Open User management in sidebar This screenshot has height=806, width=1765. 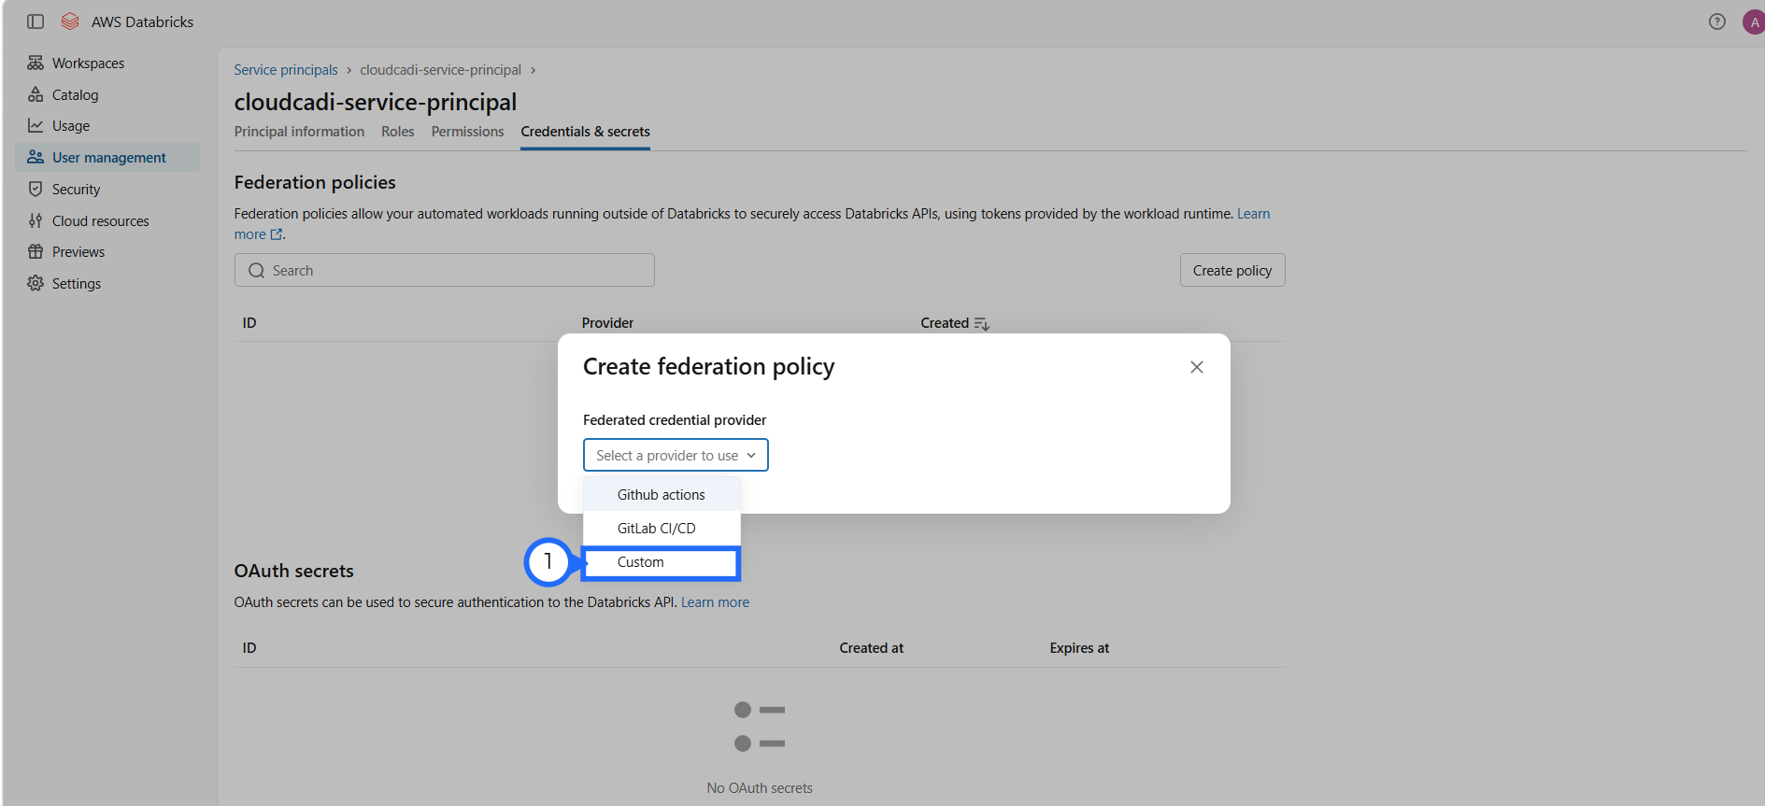[107, 157]
